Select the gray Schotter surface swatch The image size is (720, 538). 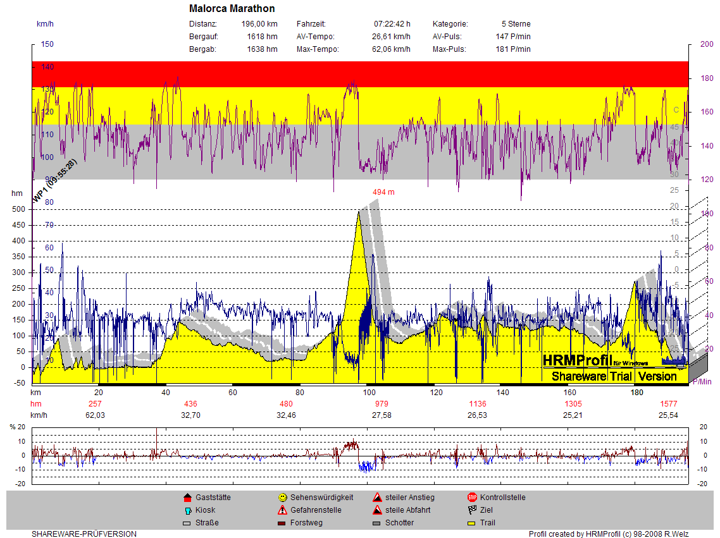tap(377, 523)
